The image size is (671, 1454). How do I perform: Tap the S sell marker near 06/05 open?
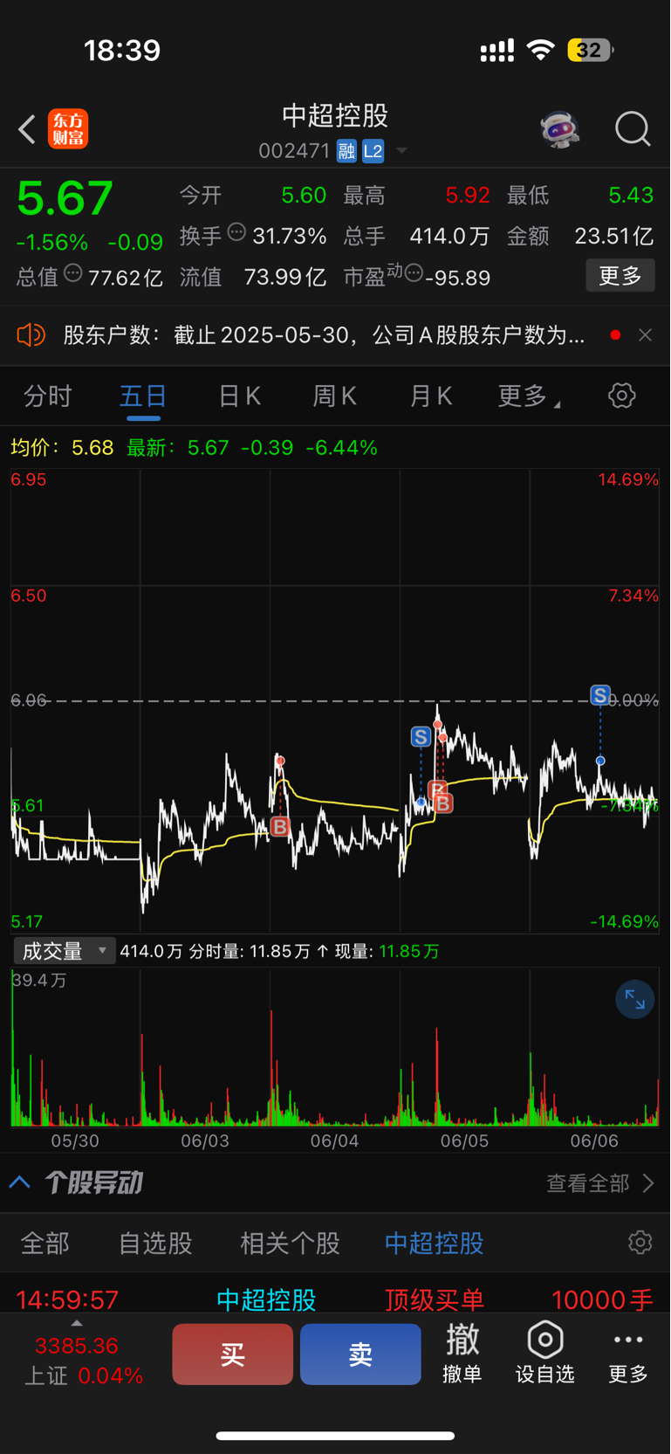tap(421, 736)
